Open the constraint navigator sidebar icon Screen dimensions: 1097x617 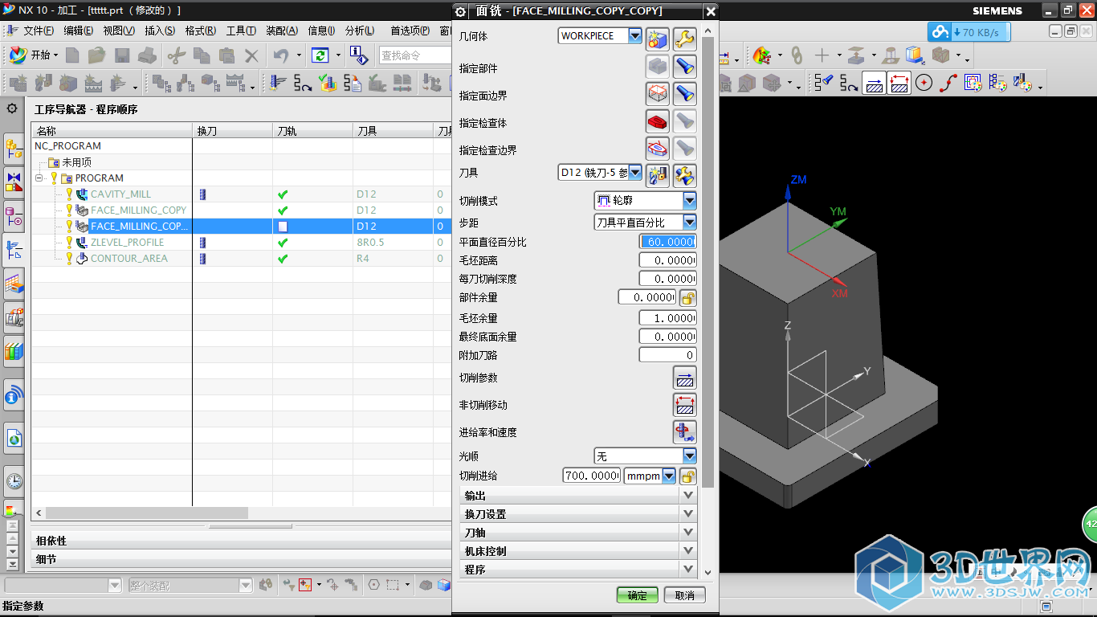(14, 182)
